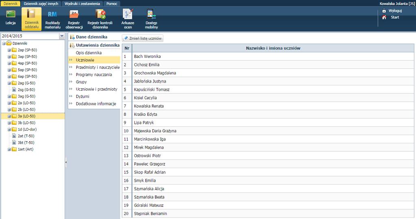Click the Wyloguj padlock icon

[x=384, y=11]
